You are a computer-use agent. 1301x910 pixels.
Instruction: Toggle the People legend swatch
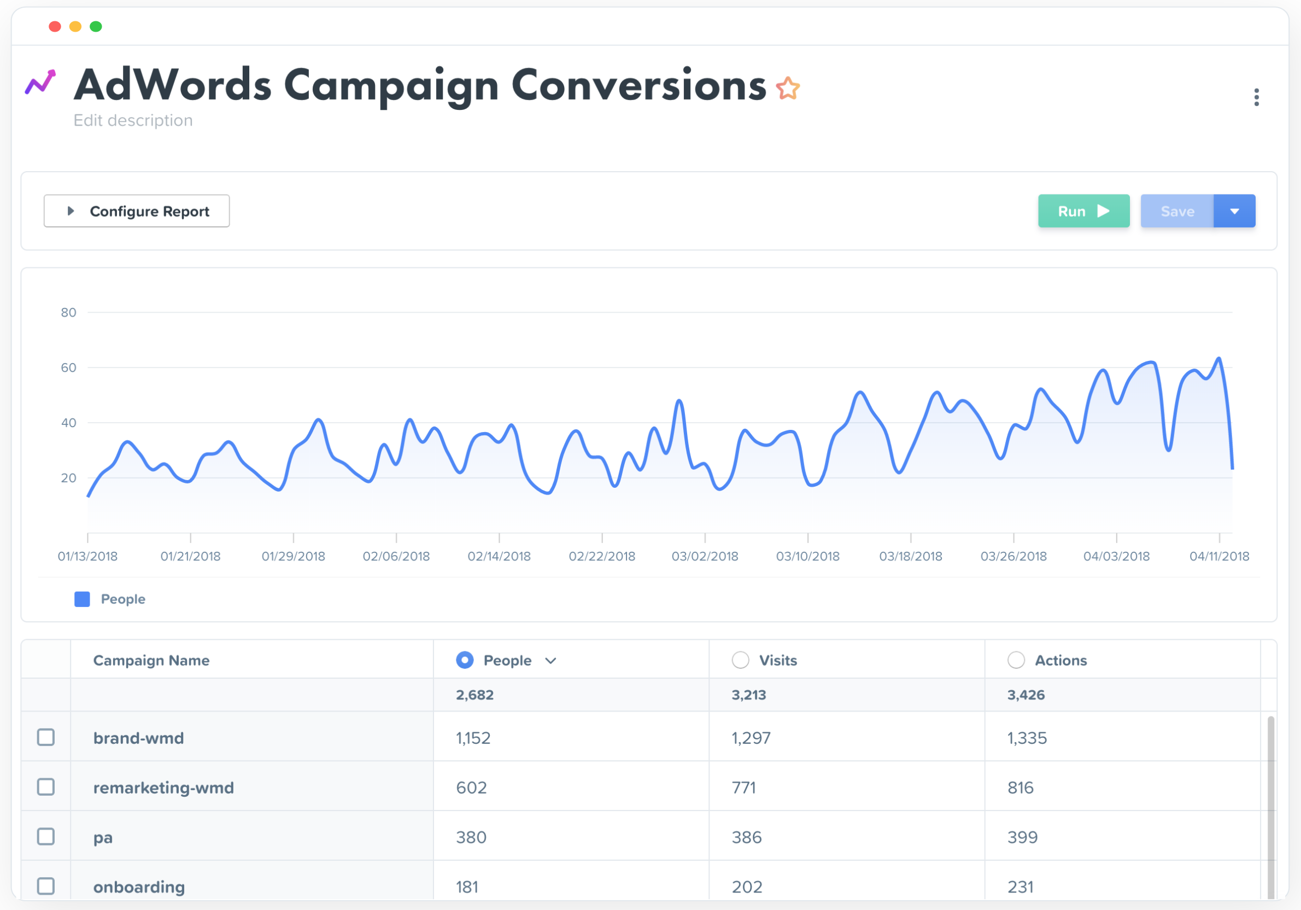pos(82,599)
